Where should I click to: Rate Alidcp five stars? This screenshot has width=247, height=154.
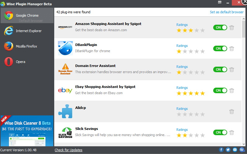(x=203, y=114)
